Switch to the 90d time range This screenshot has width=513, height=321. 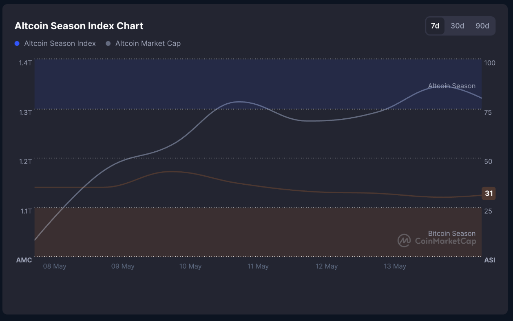point(482,26)
